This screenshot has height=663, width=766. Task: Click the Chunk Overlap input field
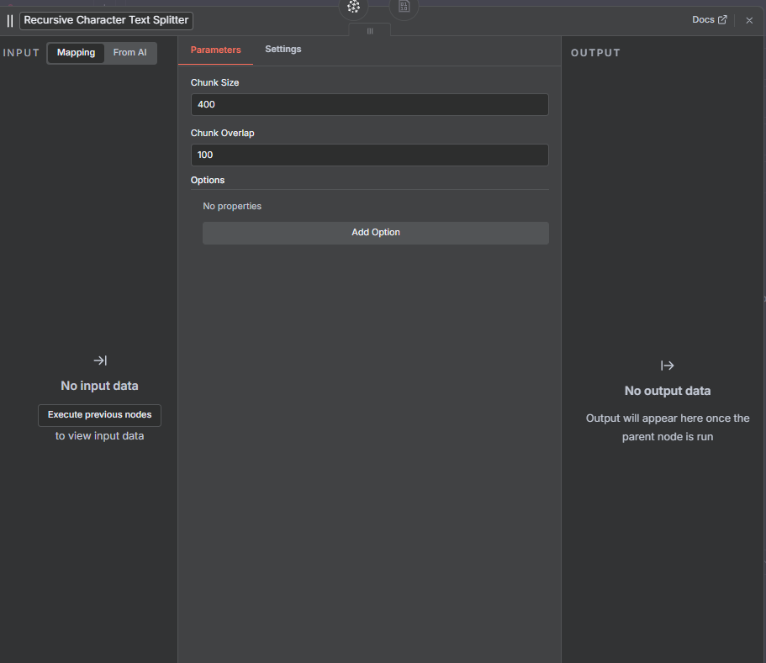click(369, 155)
